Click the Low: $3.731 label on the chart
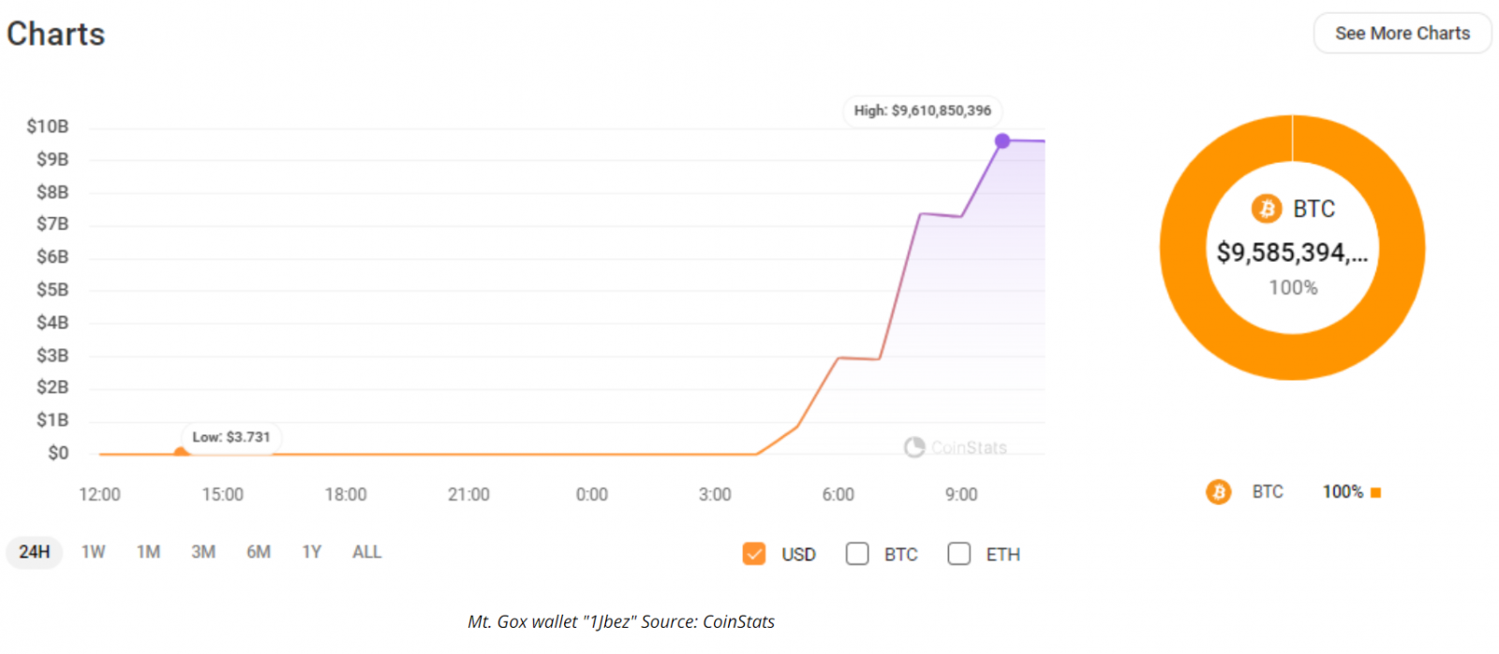Screen dimensions: 1499x654 click(x=230, y=436)
